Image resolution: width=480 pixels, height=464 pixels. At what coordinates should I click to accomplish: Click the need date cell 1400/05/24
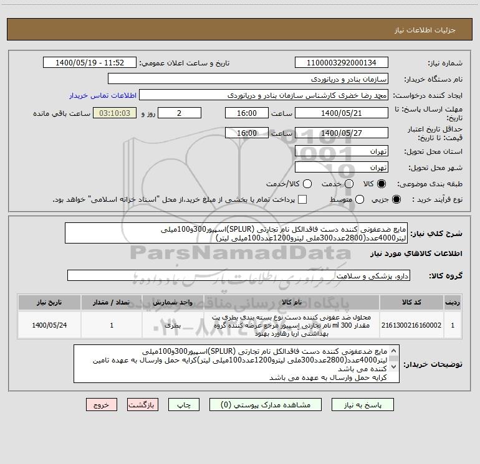49,325
